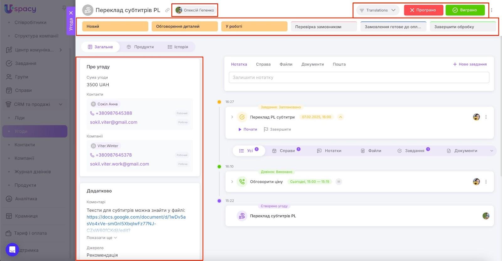Expand the Переклад PL субтитри task entry

coord(232,117)
